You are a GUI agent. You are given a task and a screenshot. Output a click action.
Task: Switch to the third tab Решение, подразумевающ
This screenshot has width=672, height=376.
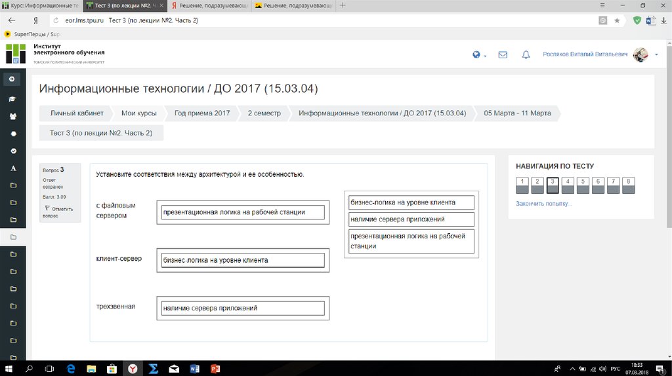[x=210, y=5]
